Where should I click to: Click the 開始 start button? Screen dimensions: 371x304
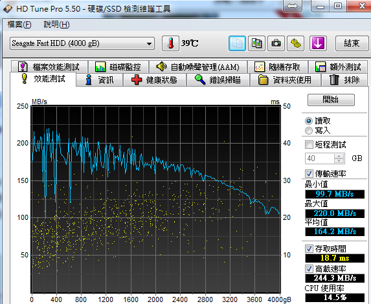[331, 100]
